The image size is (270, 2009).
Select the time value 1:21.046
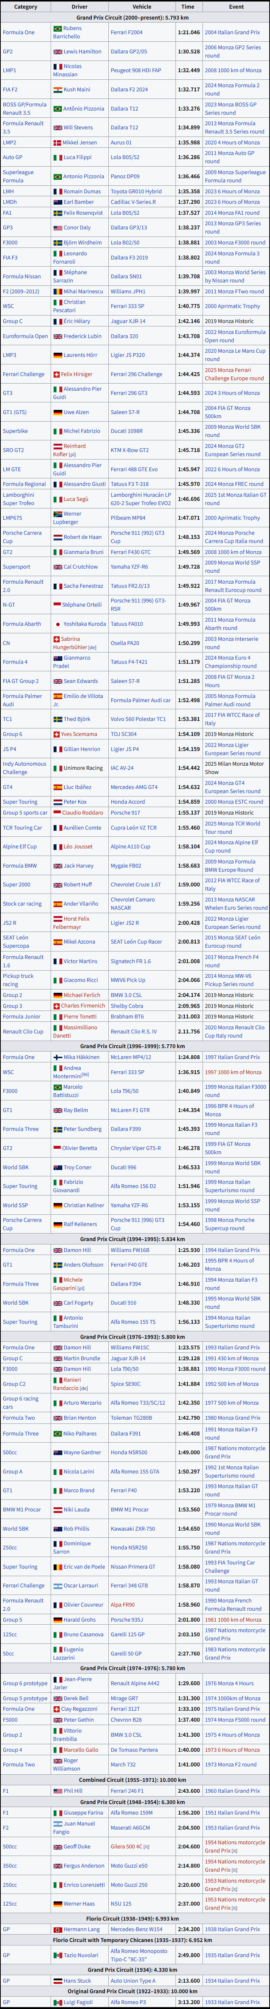pyautogui.click(x=188, y=33)
